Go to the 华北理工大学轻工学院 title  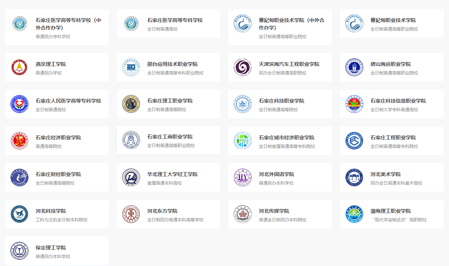click(172, 174)
